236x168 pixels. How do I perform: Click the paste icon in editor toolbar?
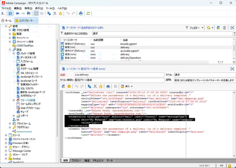(x=101, y=86)
